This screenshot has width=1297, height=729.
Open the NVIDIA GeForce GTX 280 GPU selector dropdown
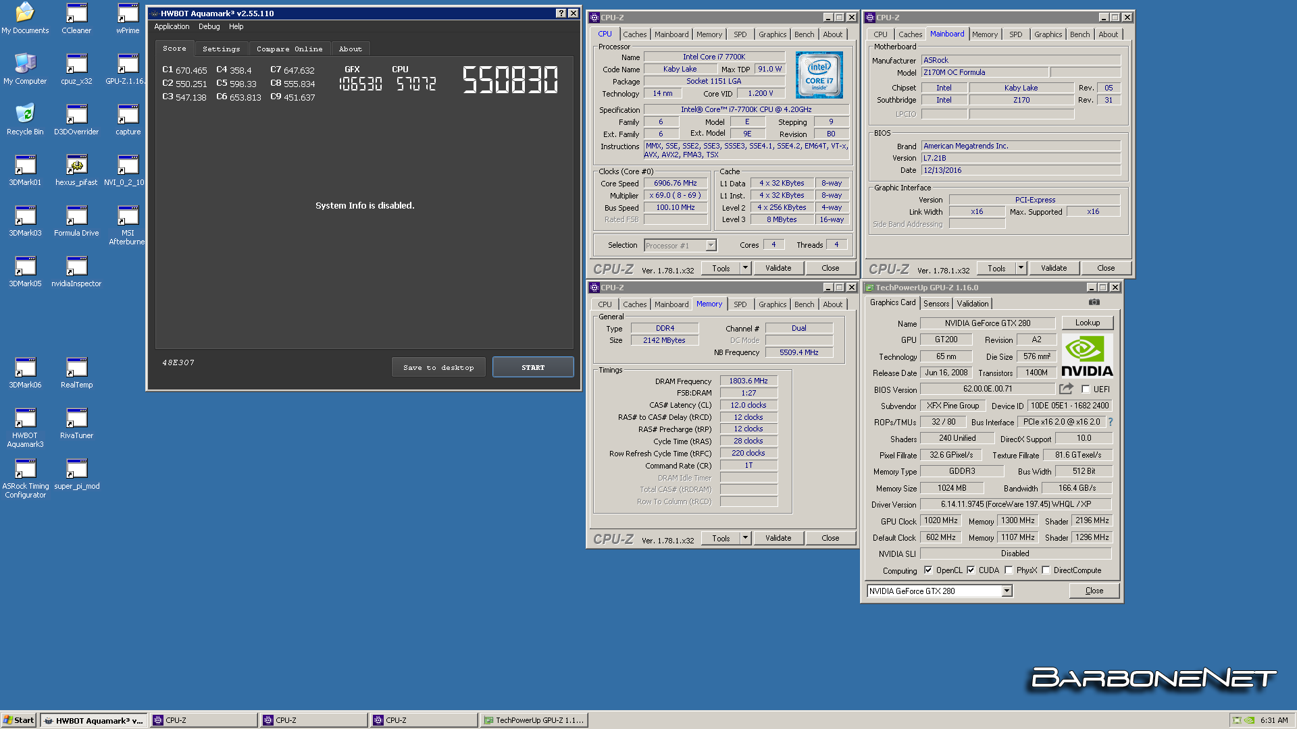pyautogui.click(x=940, y=591)
